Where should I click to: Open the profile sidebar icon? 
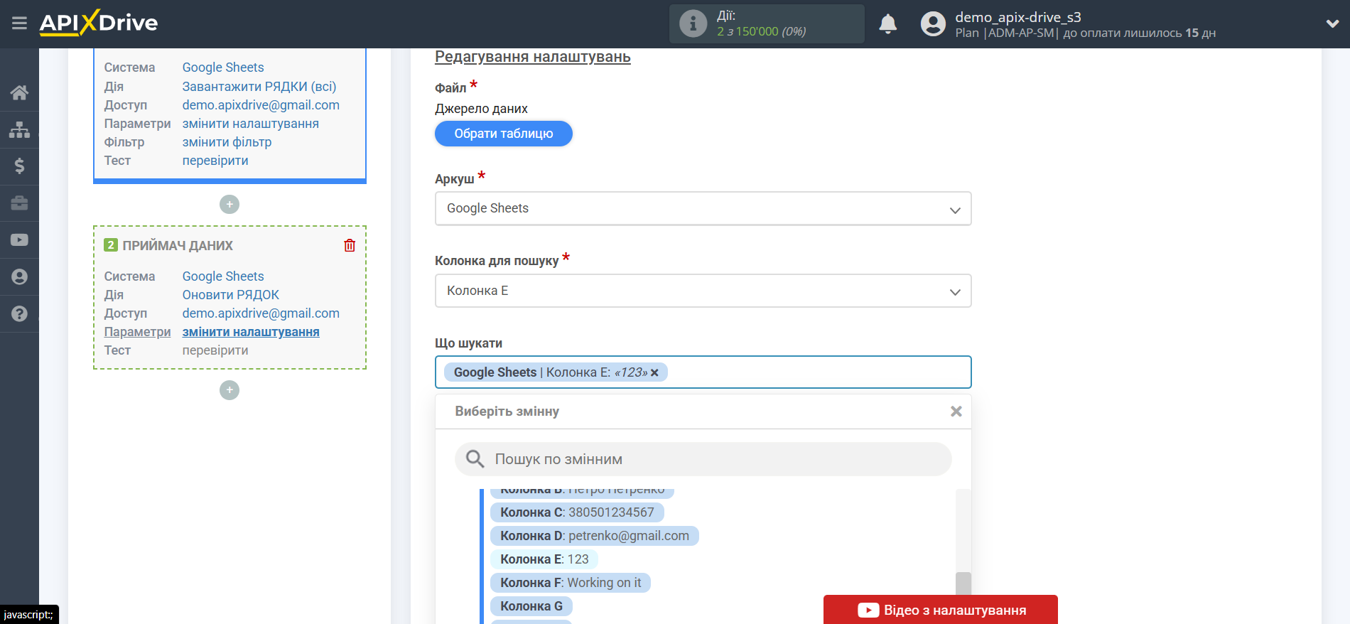(x=19, y=277)
